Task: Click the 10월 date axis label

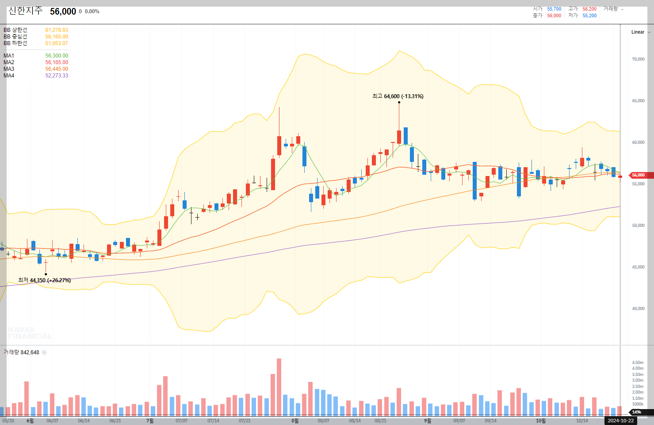Action: [x=541, y=421]
